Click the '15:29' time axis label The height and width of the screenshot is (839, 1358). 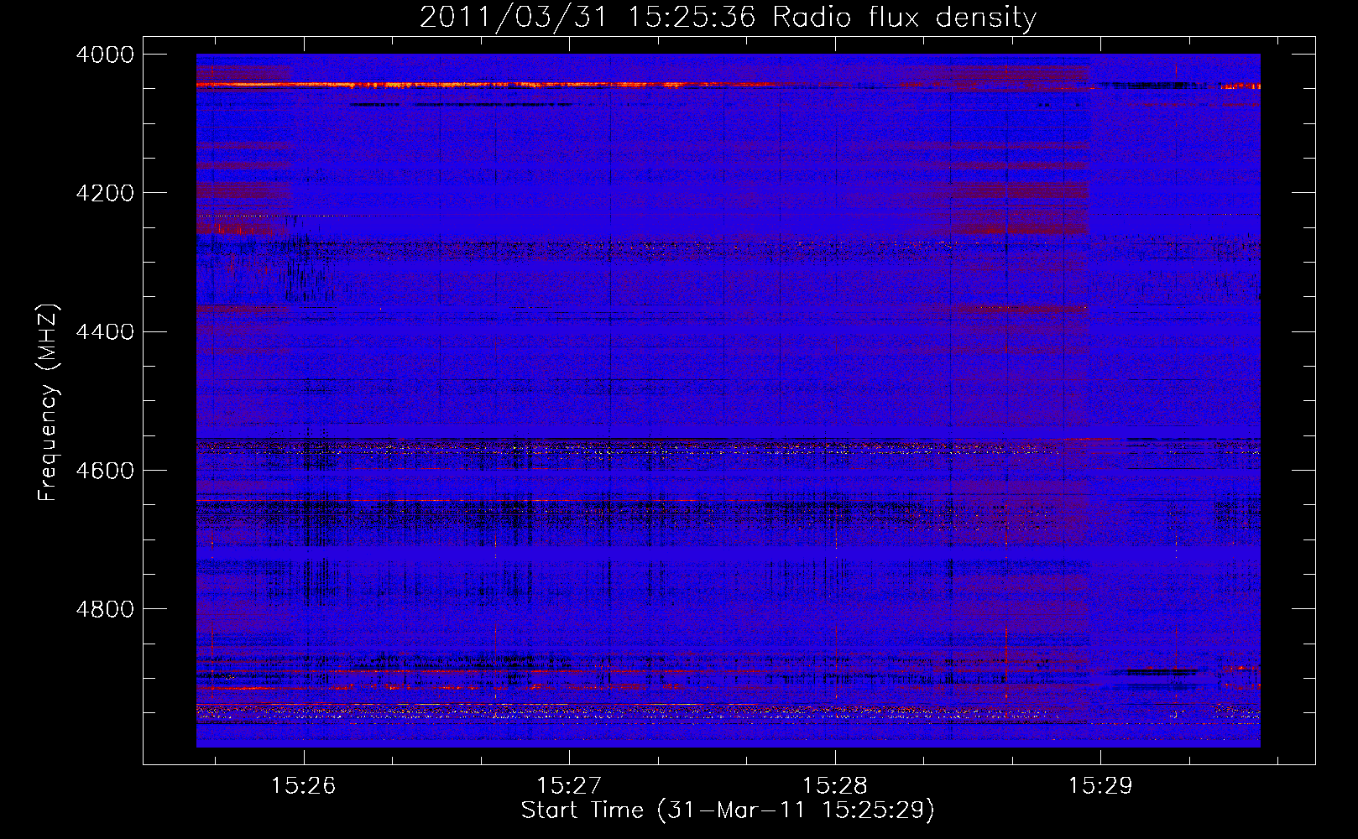(x=1100, y=786)
